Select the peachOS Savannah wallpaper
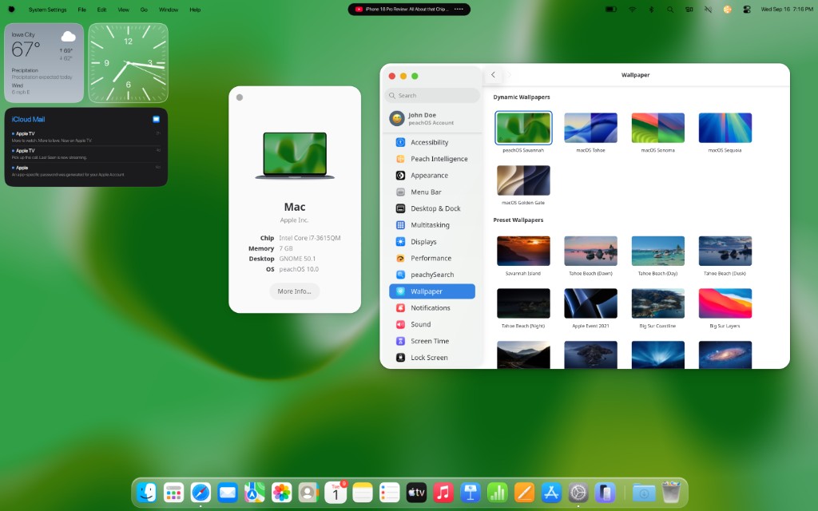This screenshot has width=818, height=511. 523,128
